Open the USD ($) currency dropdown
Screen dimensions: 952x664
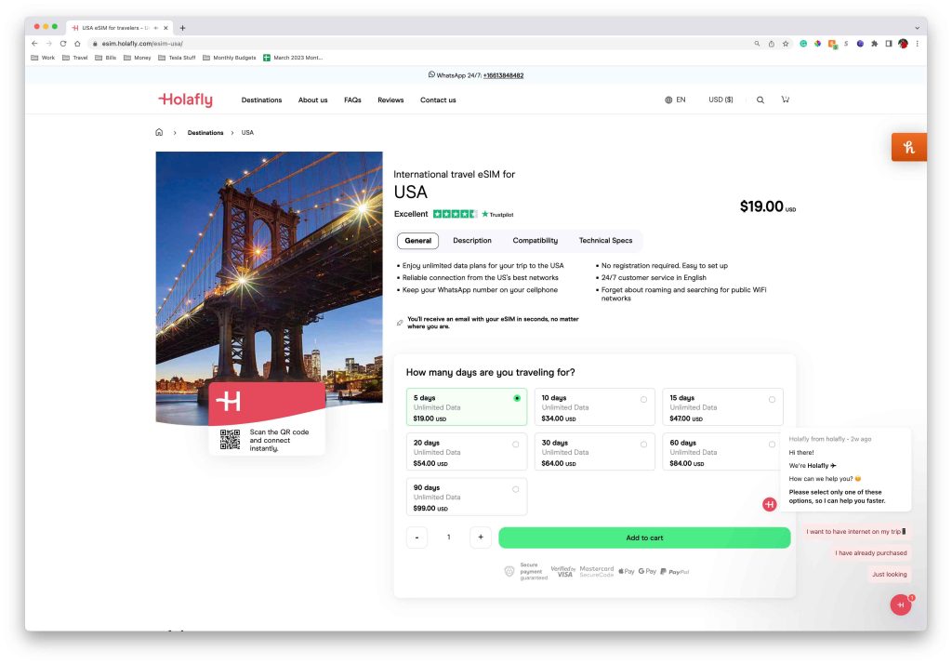tap(721, 100)
